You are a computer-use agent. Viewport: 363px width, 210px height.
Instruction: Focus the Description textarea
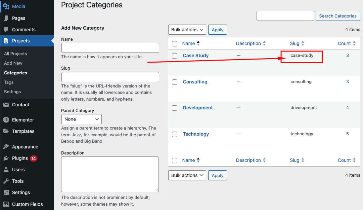110,174
